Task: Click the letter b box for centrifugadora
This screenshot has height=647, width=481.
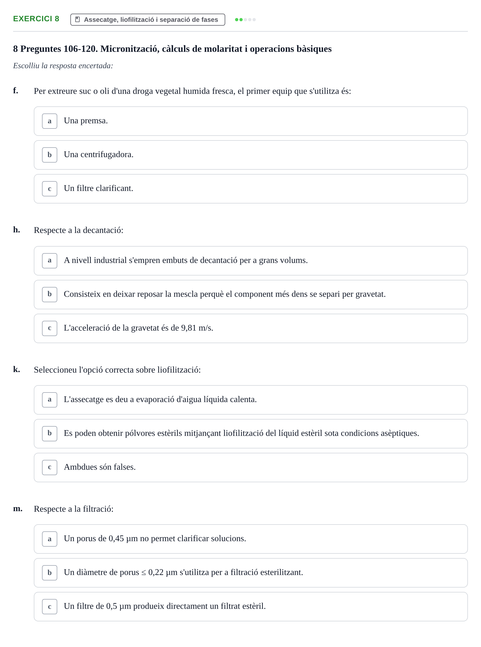Action: [x=50, y=155]
